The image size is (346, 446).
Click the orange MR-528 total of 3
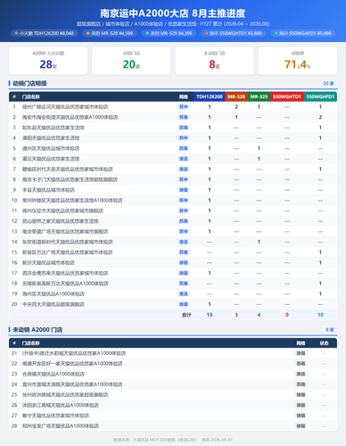coord(236,315)
